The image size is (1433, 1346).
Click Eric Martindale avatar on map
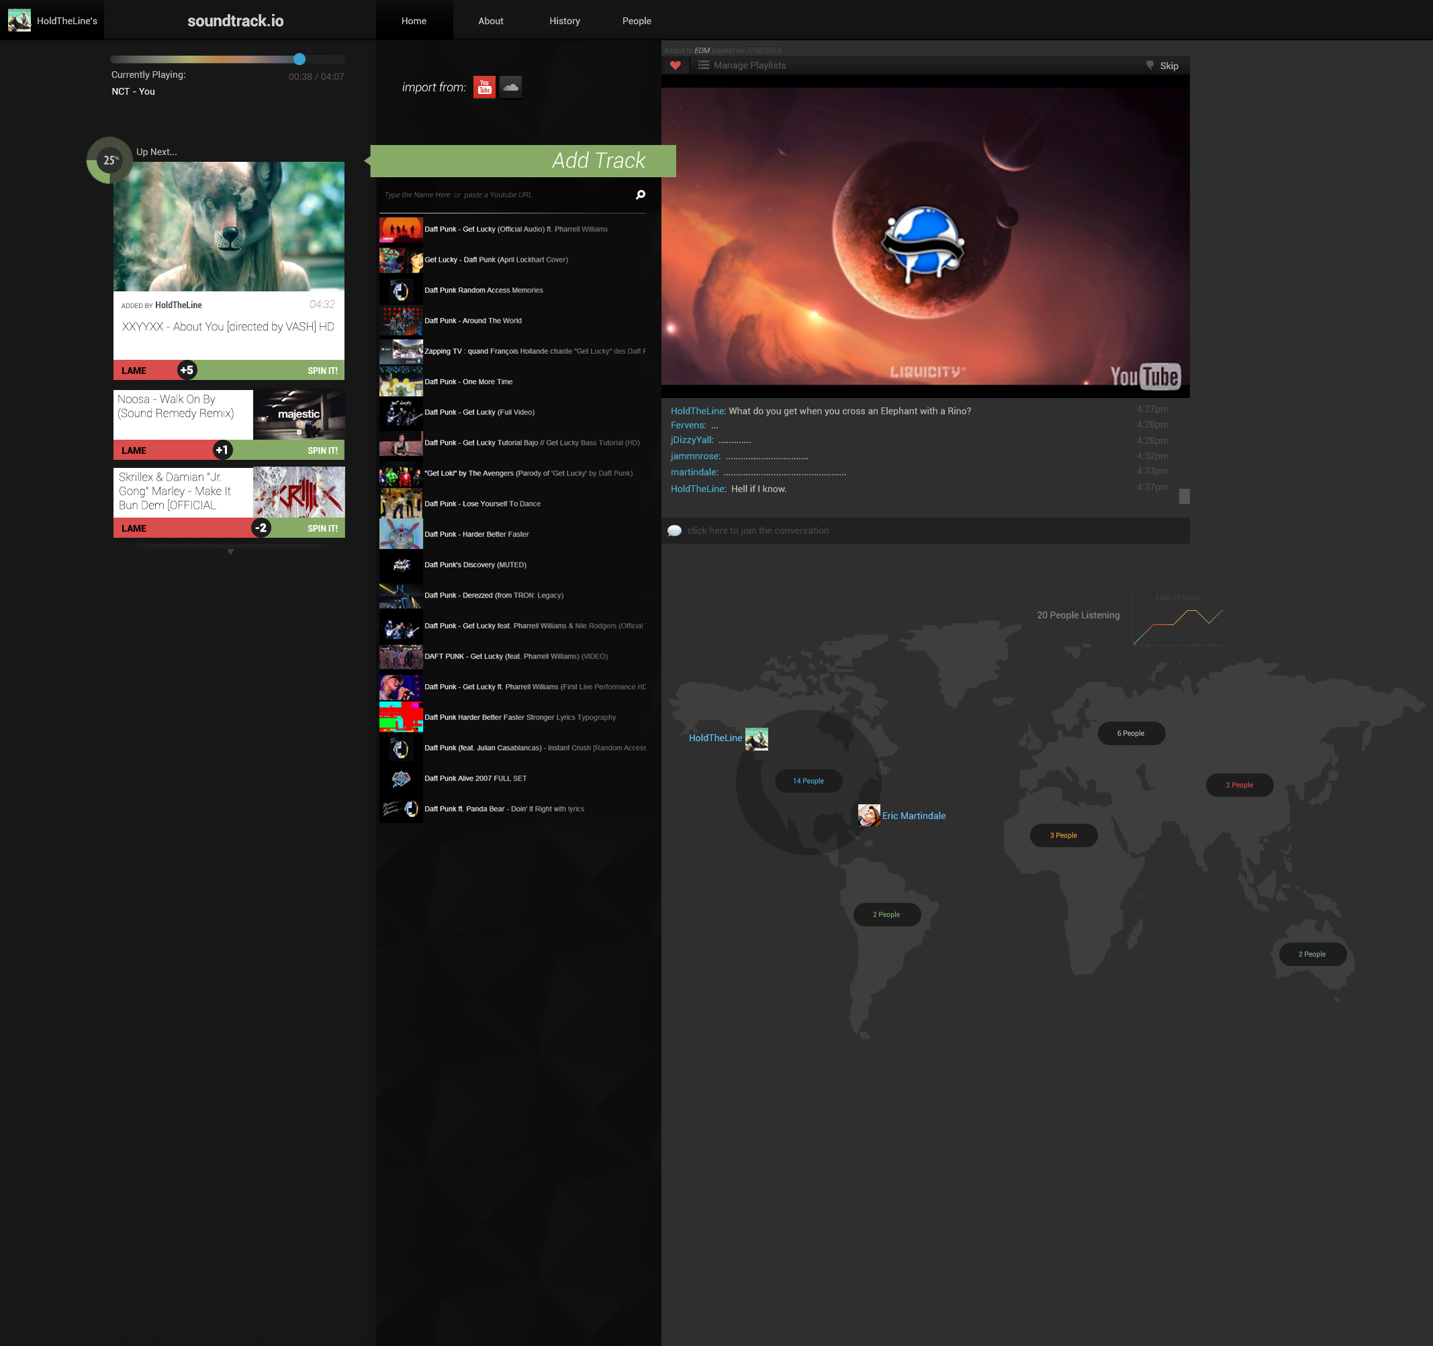coord(868,815)
